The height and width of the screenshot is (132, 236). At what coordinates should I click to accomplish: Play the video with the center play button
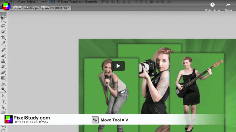coord(118,66)
